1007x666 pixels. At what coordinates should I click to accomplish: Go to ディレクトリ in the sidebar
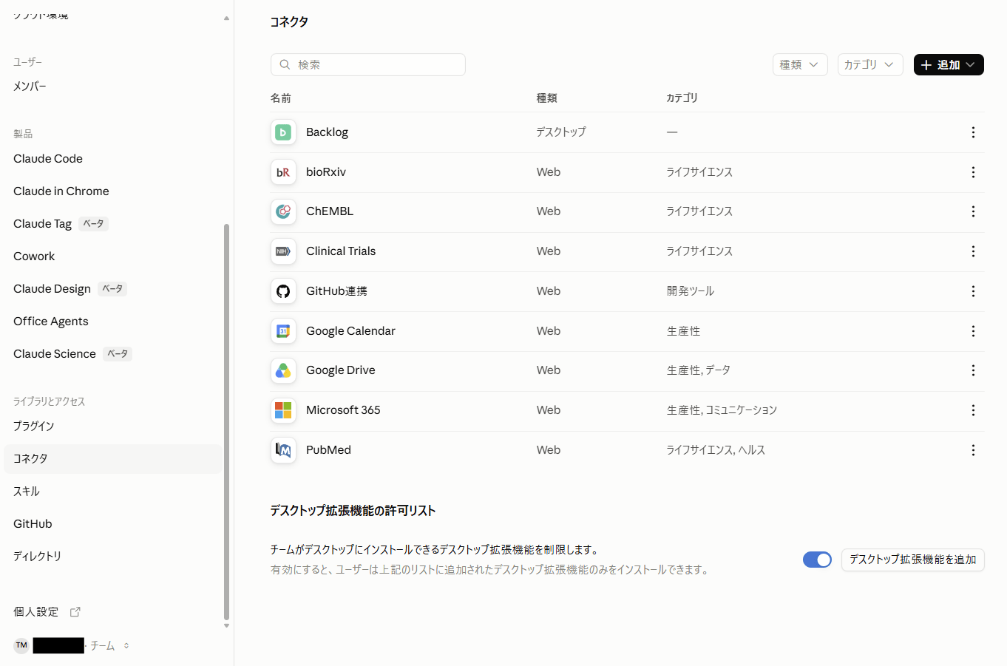(37, 557)
